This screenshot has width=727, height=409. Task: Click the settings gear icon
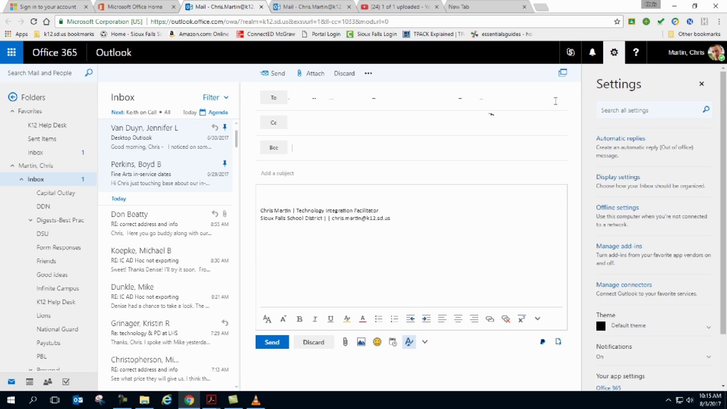[614, 52]
